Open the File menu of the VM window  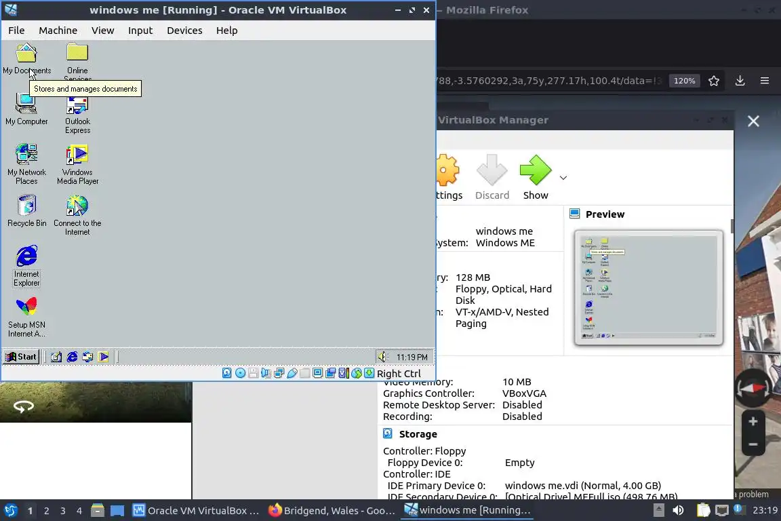pos(16,31)
